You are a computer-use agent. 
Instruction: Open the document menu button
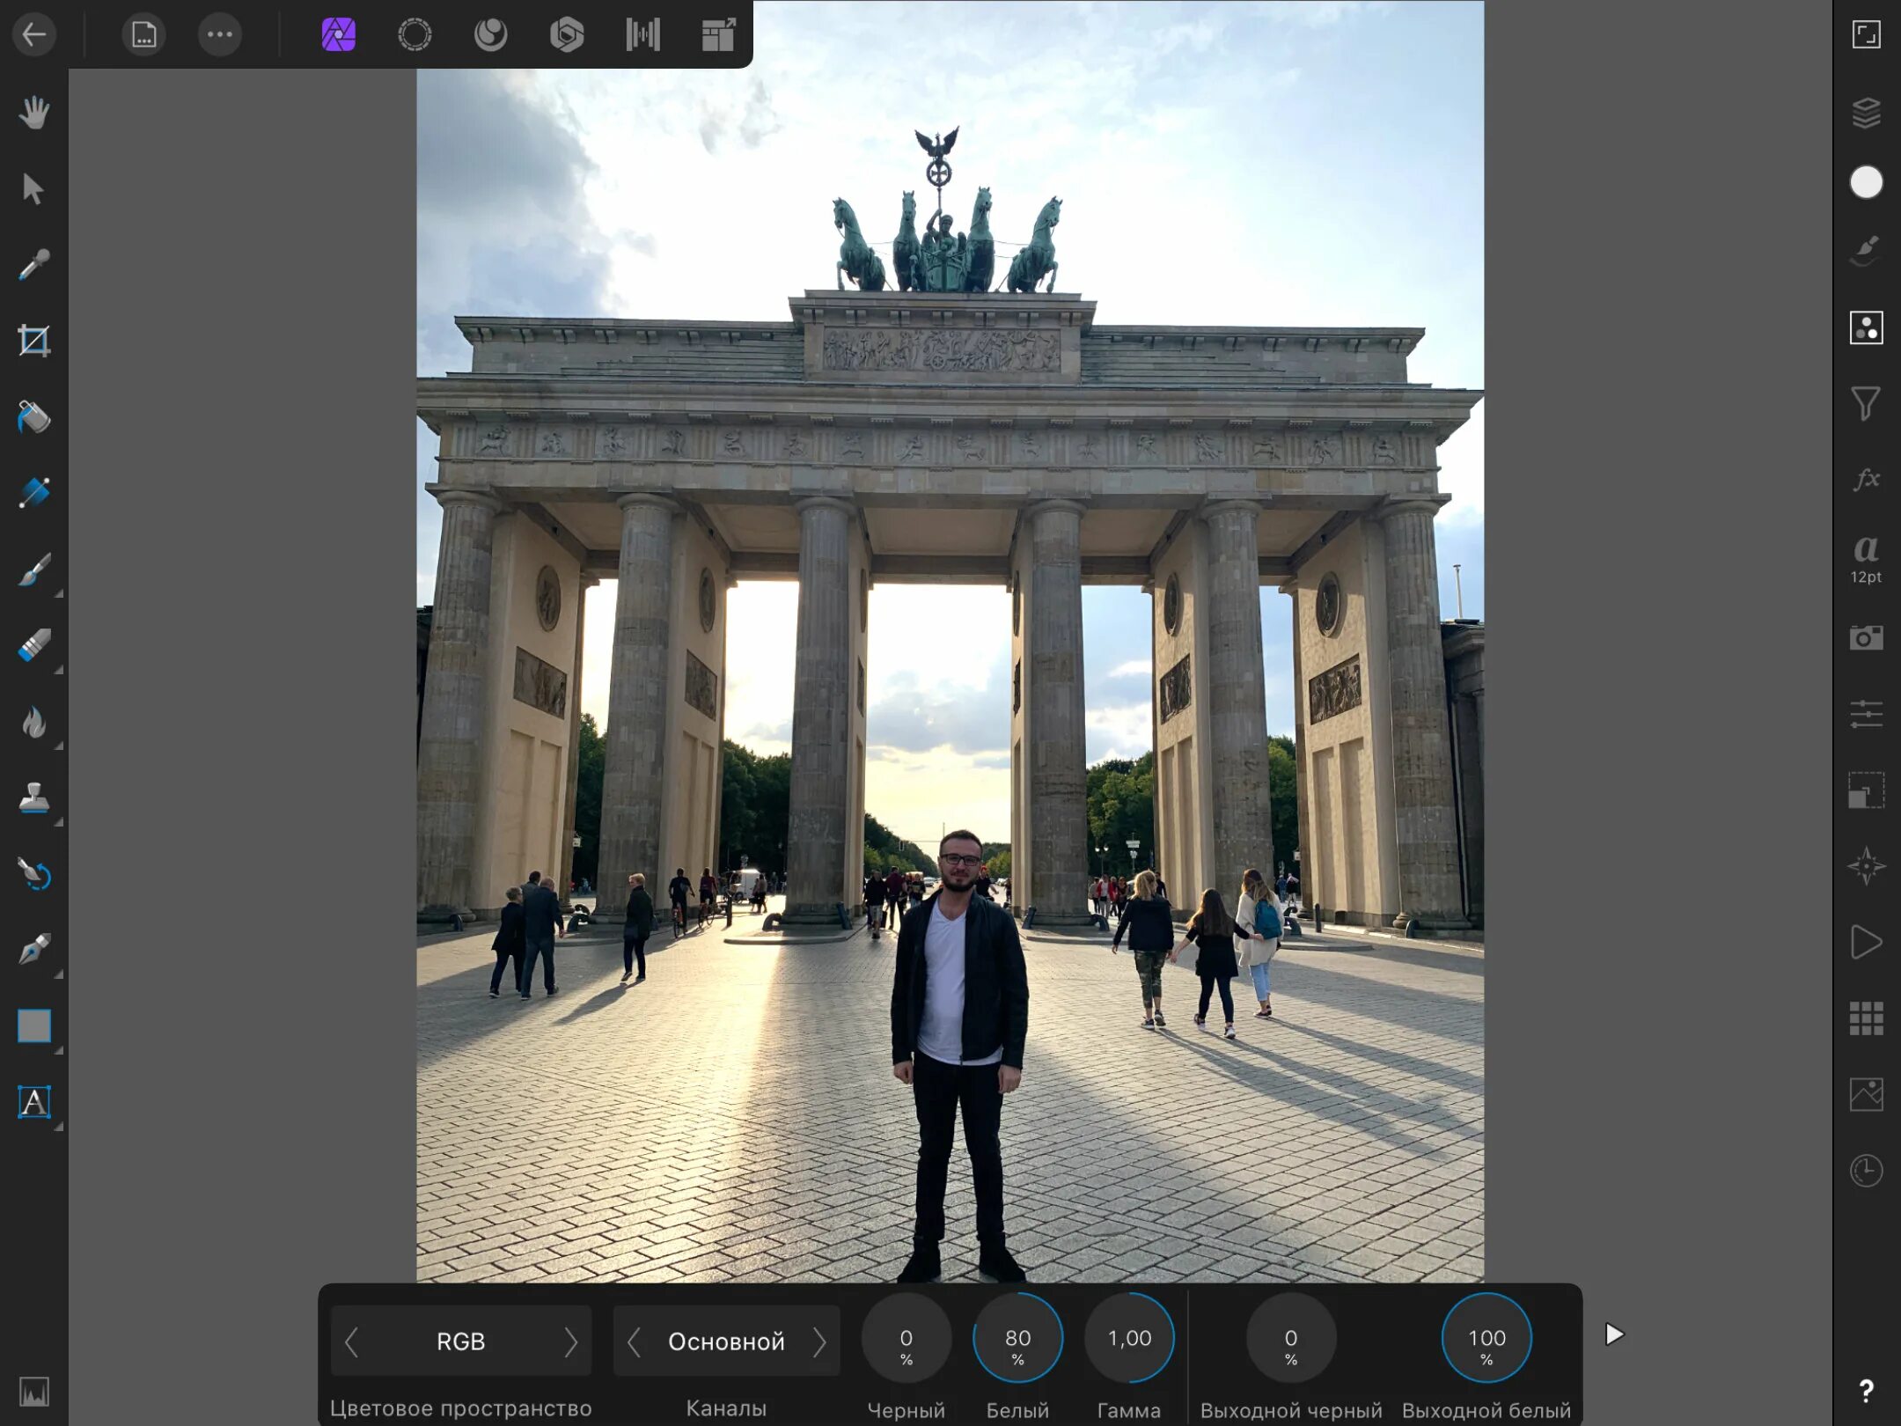143,35
